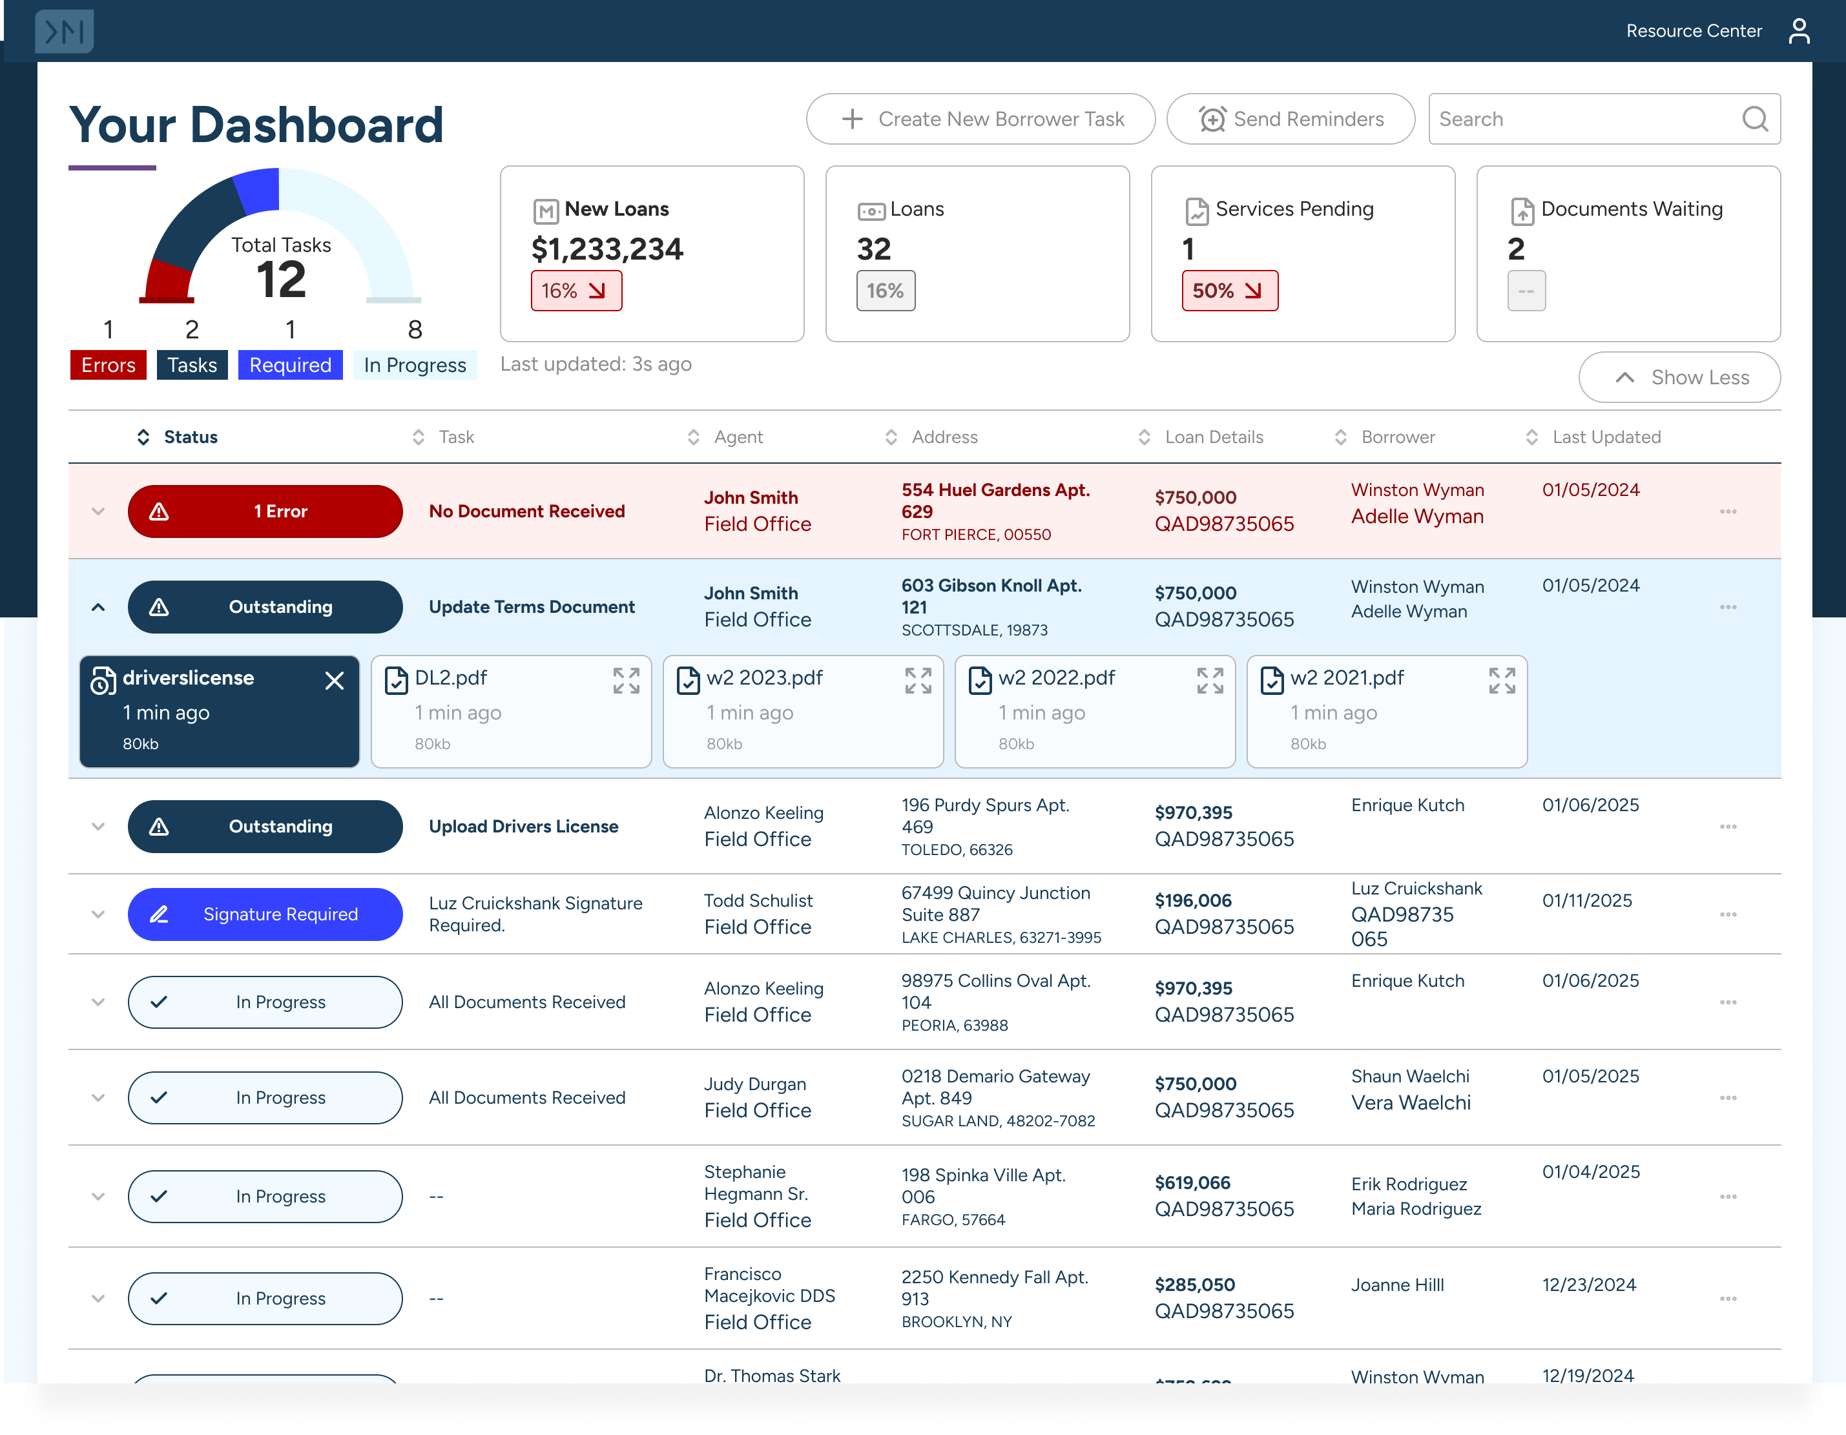1846x1435 pixels.
Task: Expand the 1 Error row chevron
Action: [98, 511]
